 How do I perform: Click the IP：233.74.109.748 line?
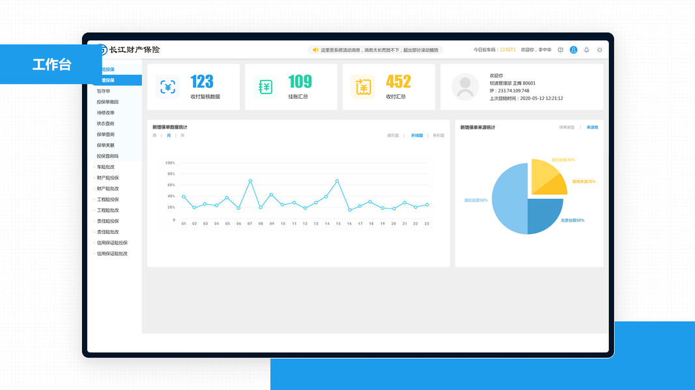pyautogui.click(x=509, y=90)
